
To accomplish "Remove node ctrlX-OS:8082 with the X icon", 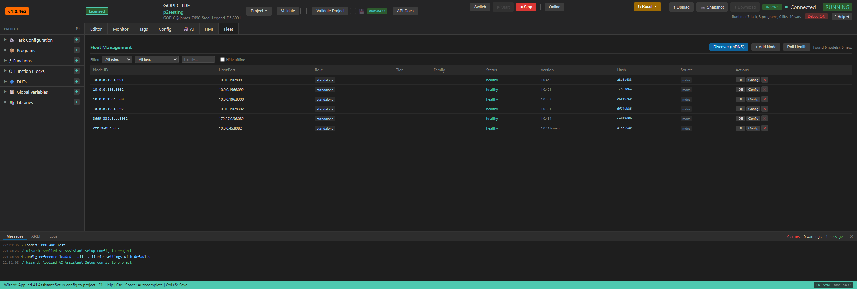I will pos(765,128).
